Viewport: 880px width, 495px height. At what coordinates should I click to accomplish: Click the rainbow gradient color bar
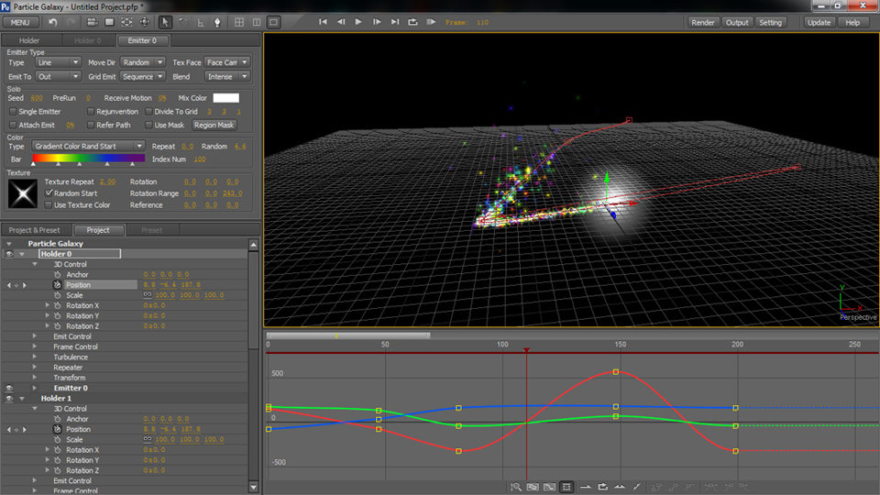[89, 159]
